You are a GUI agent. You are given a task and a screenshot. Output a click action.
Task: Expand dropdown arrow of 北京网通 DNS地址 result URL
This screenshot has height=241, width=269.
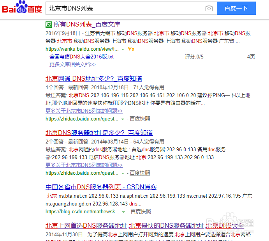click(123, 119)
